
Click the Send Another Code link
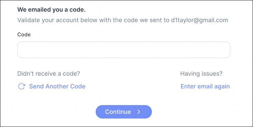(x=57, y=86)
